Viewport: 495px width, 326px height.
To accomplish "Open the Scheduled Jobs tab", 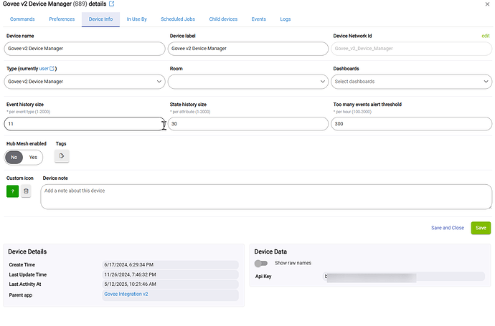I will [178, 19].
